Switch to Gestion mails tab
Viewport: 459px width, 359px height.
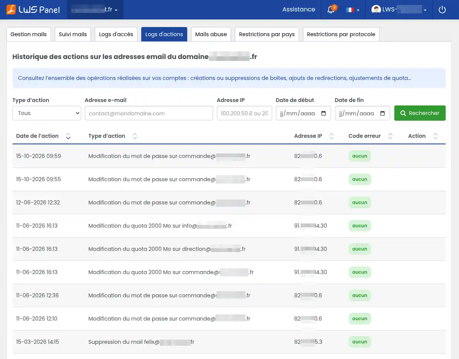point(29,34)
